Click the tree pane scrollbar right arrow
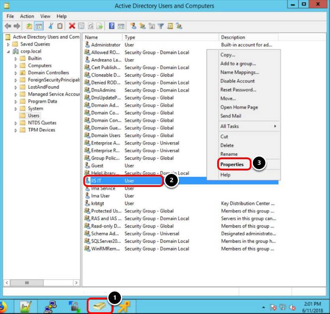The height and width of the screenshot is (314, 330). click(x=76, y=283)
